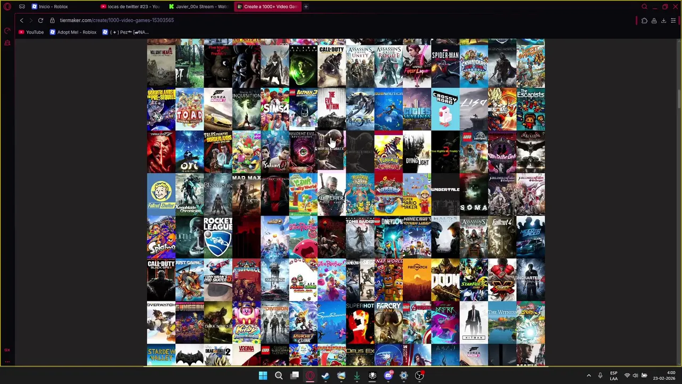Open the gear settings app on taskbar

[404, 375]
